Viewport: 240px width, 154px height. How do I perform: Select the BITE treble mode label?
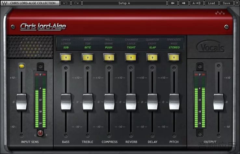88,47
